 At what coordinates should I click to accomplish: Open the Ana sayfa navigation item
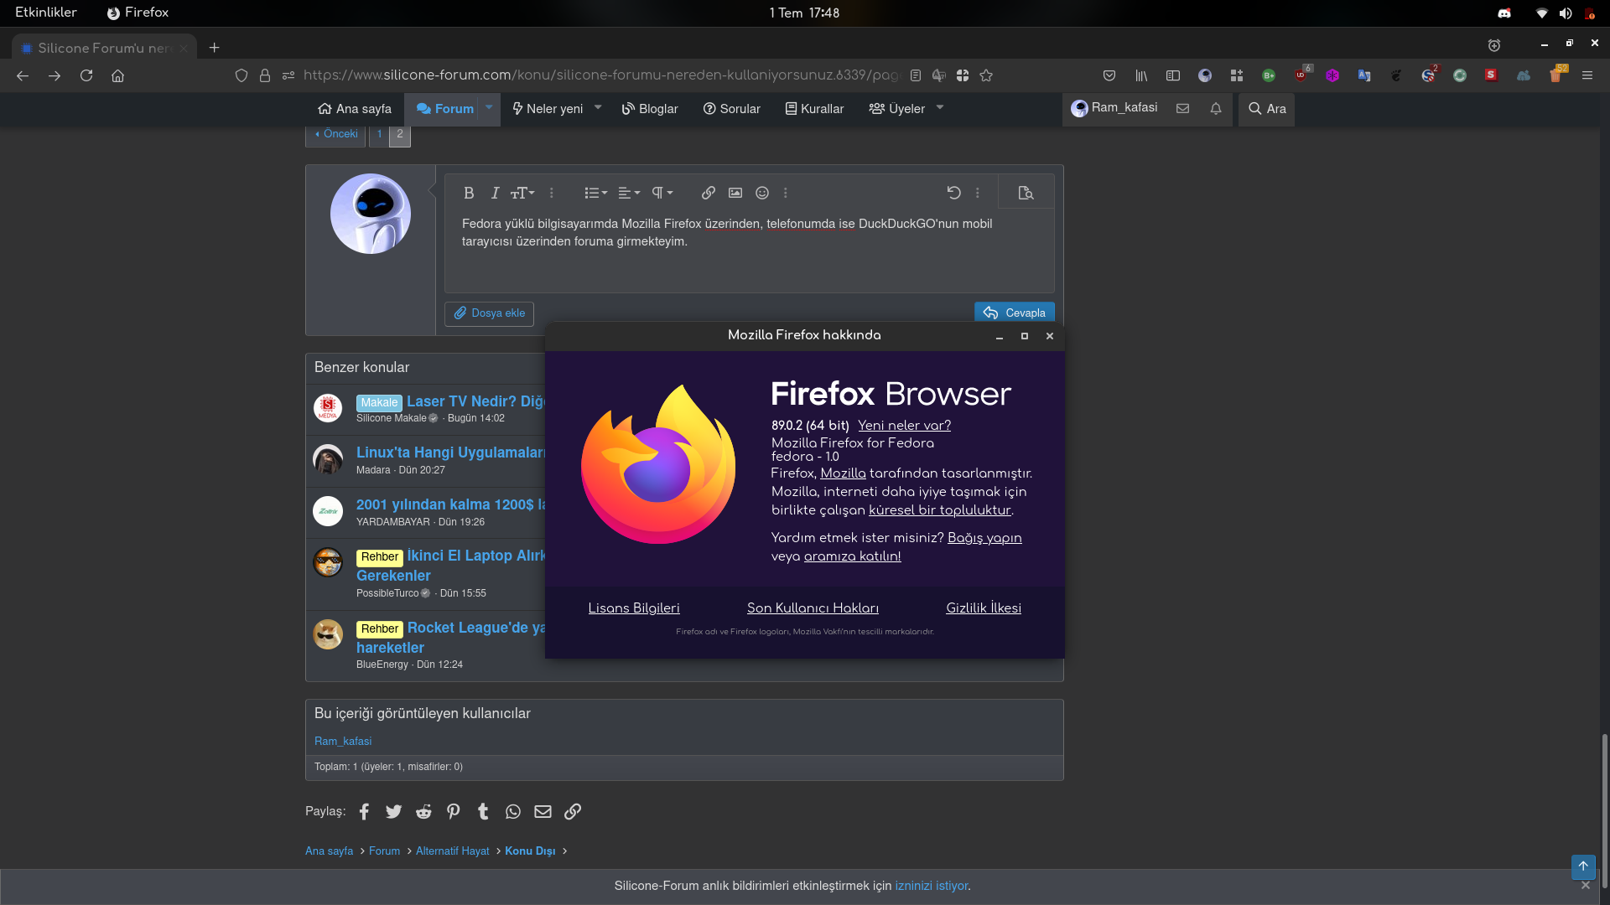click(x=355, y=109)
